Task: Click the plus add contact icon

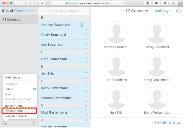Action: tap(34, 123)
